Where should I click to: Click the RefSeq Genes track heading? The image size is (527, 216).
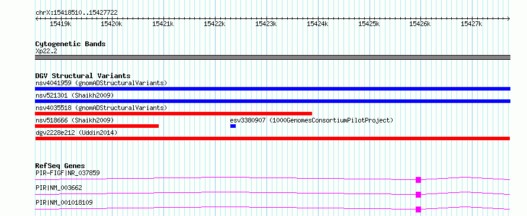pos(60,166)
